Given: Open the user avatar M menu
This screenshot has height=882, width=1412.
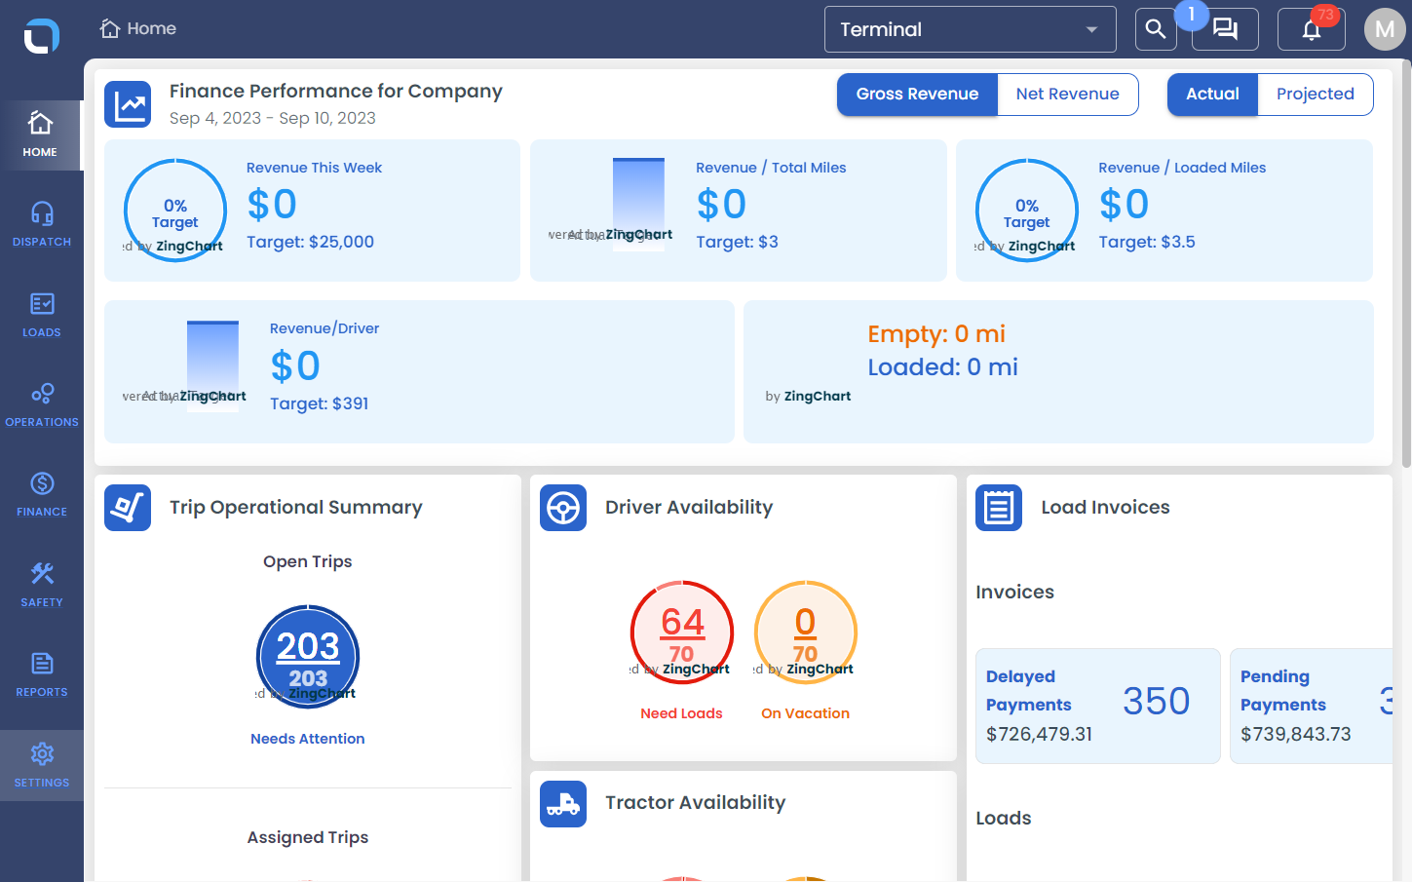Looking at the screenshot, I should 1385,29.
